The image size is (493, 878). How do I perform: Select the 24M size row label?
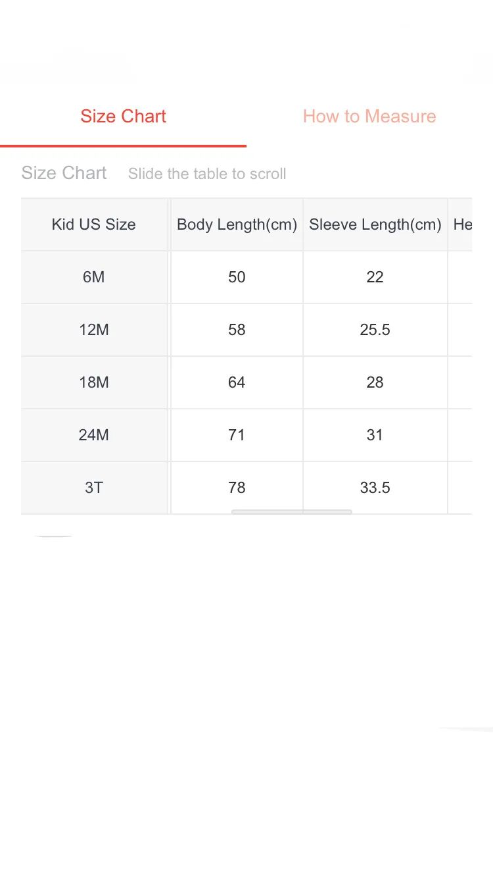pos(94,435)
